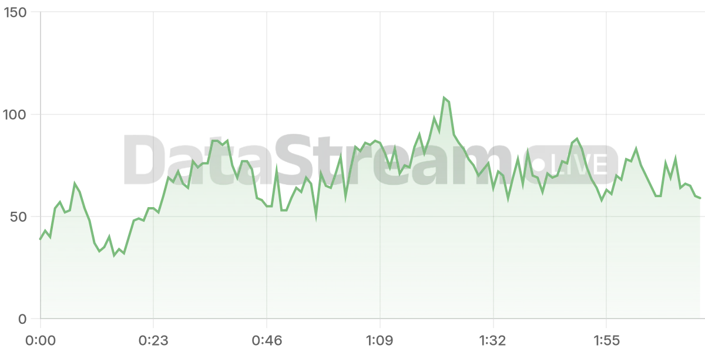Viewport: 705px width, 352px height.
Task: Select the 1:32 time axis label
Action: click(x=493, y=341)
